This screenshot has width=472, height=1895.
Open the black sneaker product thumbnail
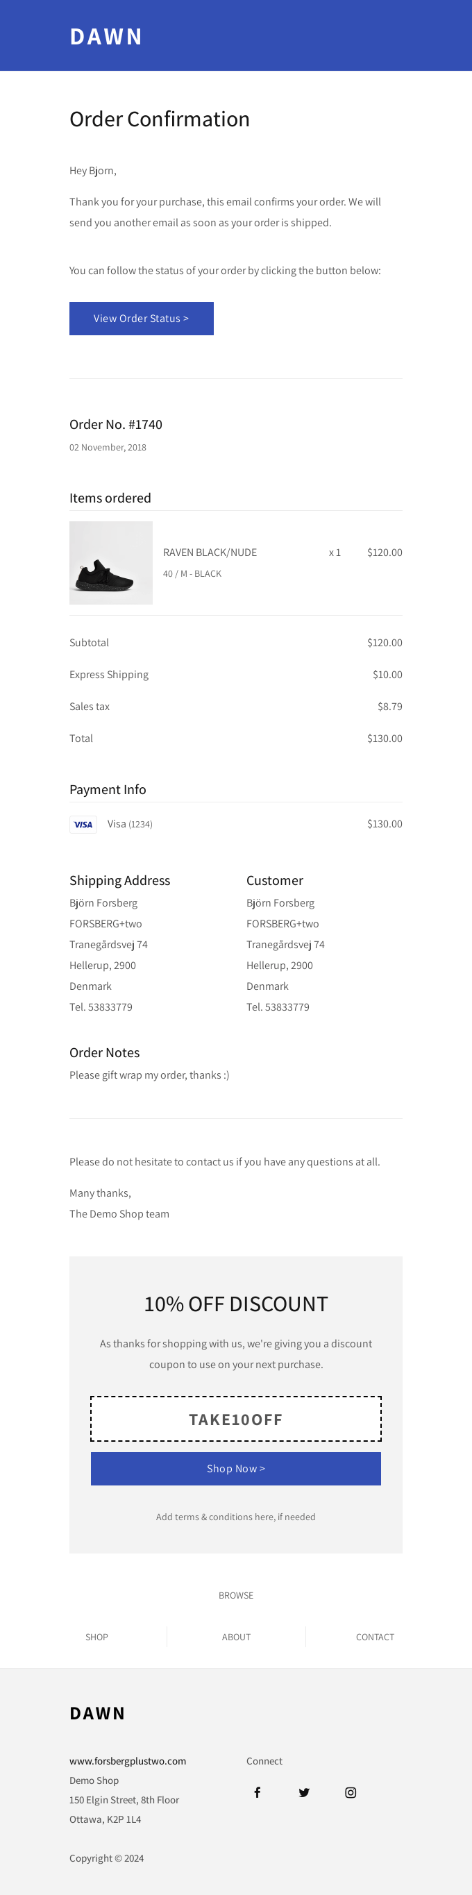(x=111, y=563)
